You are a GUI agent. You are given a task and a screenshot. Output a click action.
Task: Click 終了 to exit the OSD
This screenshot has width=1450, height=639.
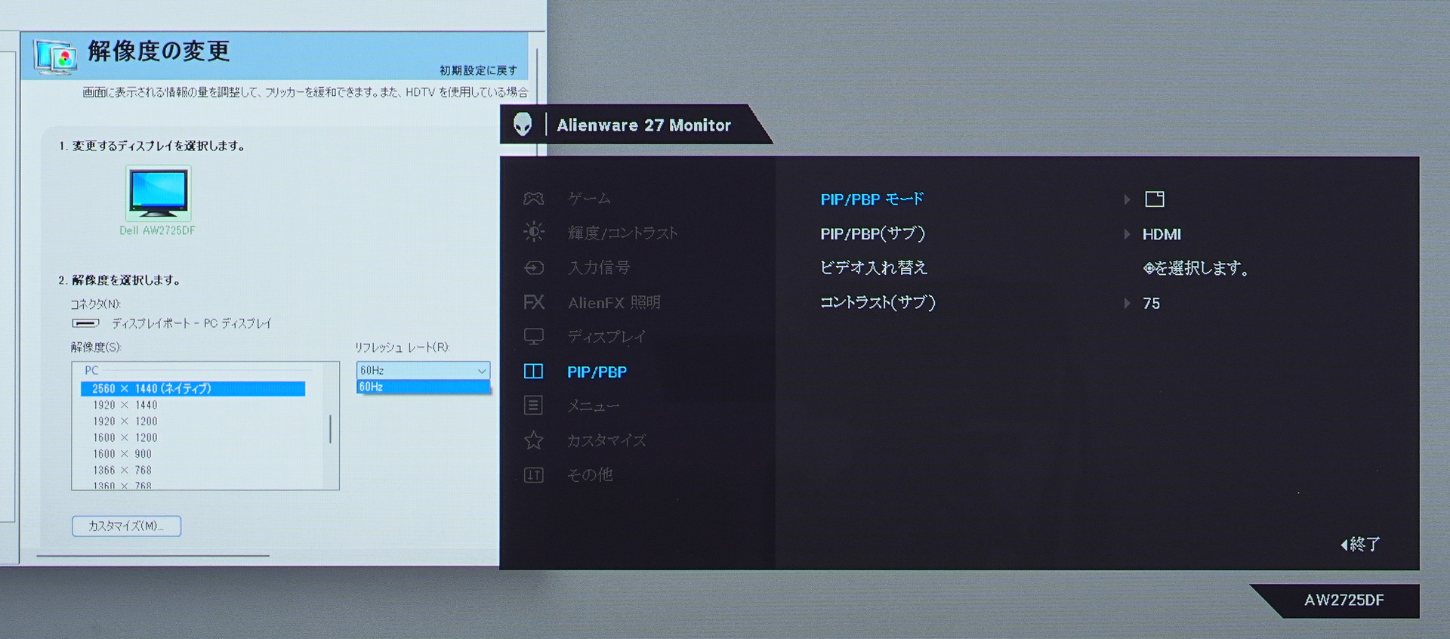coord(1361,544)
